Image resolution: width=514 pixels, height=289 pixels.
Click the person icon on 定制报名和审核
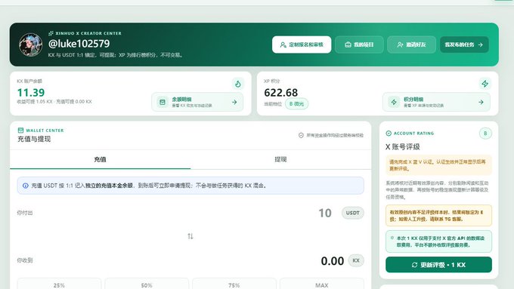coord(283,45)
